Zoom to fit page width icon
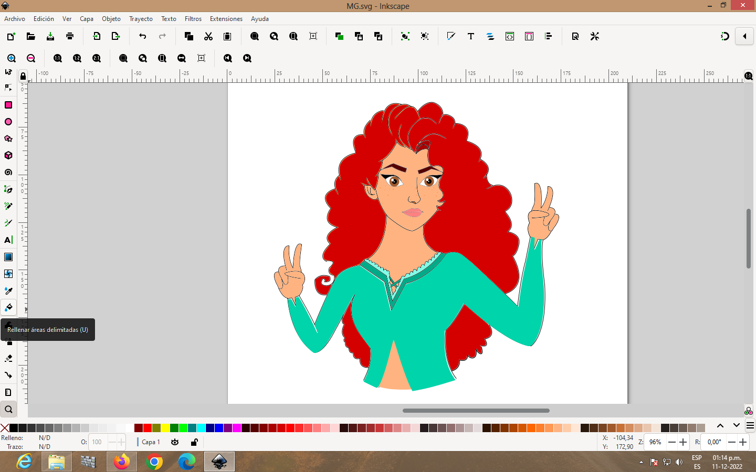The image size is (756, 472). pyautogui.click(x=182, y=58)
